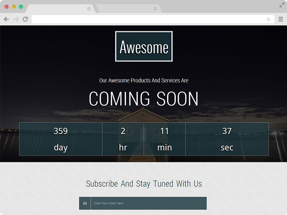Viewport: 287px width, 215px height.
Task: Click the bookmark star in the address bar
Action: click(269, 19)
